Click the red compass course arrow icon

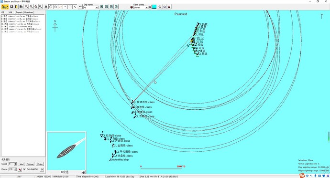tap(20, 169)
